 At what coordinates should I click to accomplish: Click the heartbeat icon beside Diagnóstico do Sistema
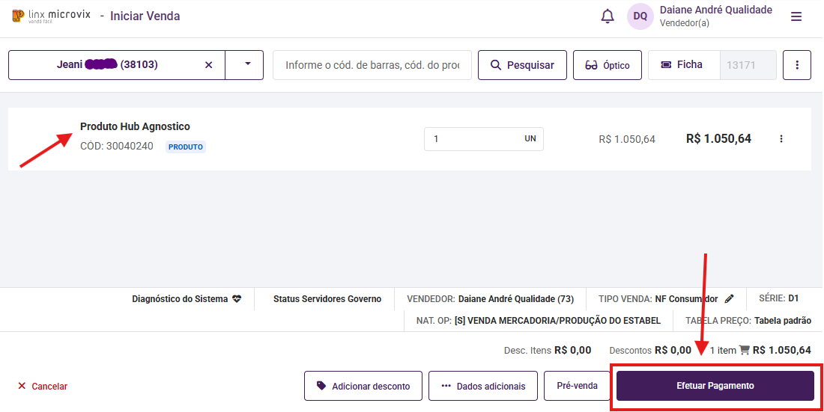point(237,299)
